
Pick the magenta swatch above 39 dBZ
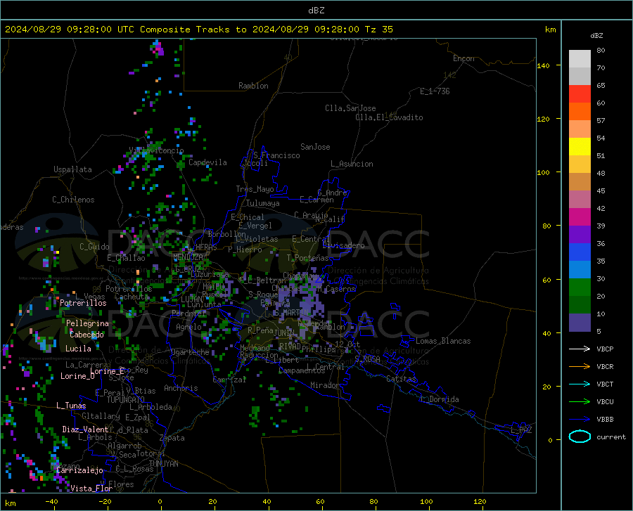pos(580,217)
